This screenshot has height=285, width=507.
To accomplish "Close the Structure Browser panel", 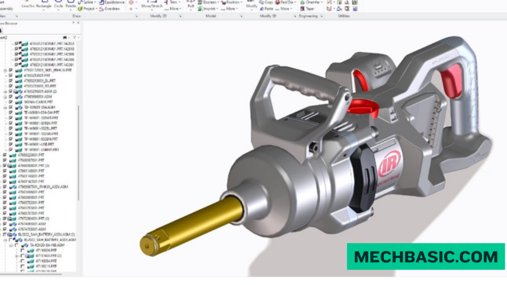I will click(x=78, y=23).
